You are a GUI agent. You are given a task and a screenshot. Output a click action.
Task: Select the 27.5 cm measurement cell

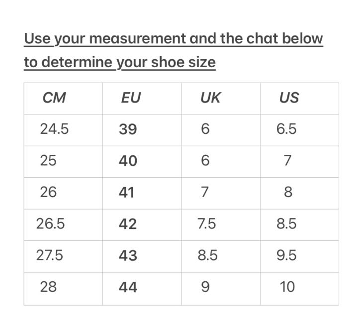[50, 255]
